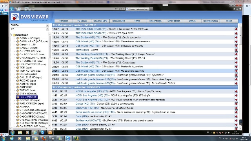Select the ANIMAX channel
This screenshot has height=141, width=251.
tap(24, 107)
